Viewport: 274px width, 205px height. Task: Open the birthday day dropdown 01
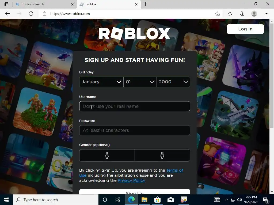[140, 82]
